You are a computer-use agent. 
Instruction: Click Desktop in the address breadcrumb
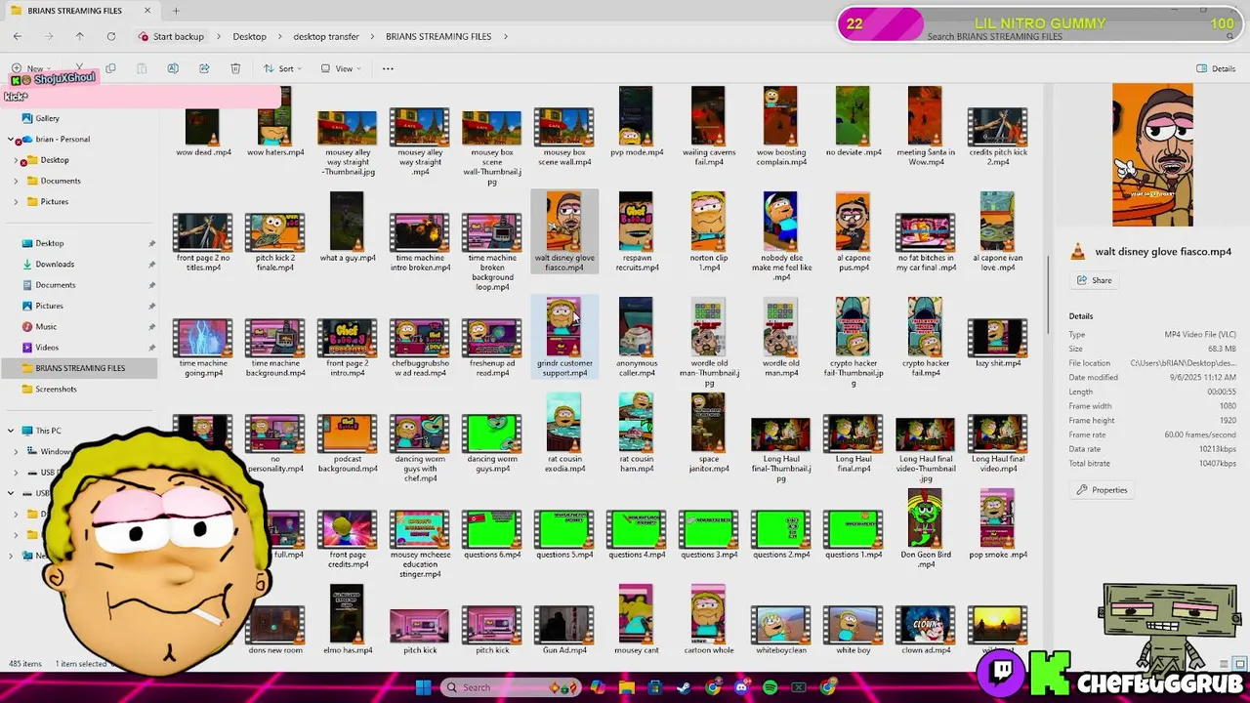pyautogui.click(x=249, y=36)
